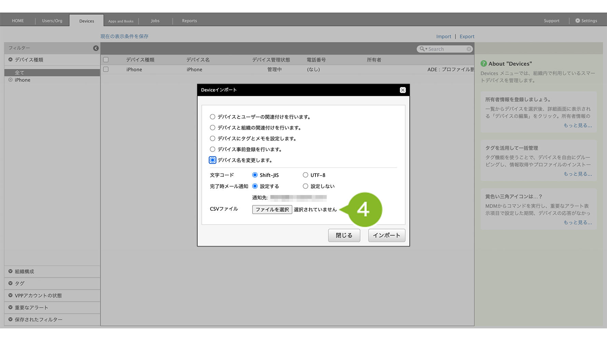Screen dimensions: 607x341
Task: Collapse the filter panel with arrow icon
Action: coord(96,48)
